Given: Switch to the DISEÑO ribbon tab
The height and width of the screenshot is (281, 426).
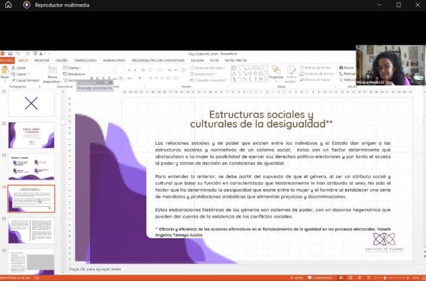Looking at the screenshot, I should click(x=61, y=60).
